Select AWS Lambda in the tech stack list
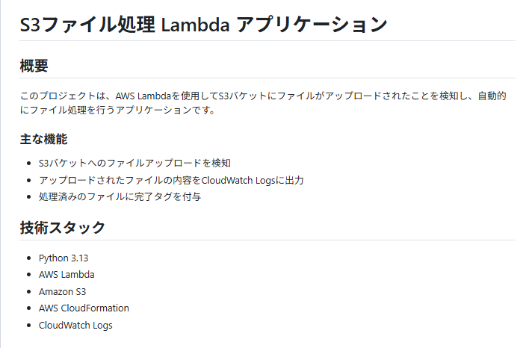 (66, 275)
